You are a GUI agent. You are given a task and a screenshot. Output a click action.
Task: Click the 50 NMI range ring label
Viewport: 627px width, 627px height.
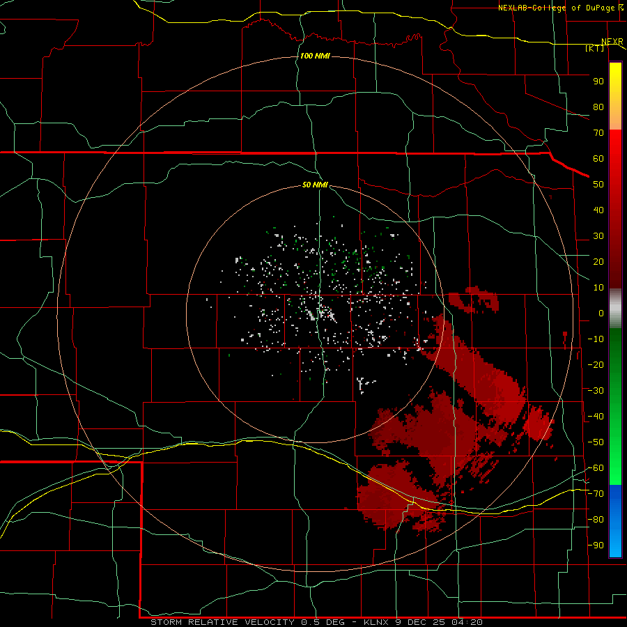coord(315,185)
